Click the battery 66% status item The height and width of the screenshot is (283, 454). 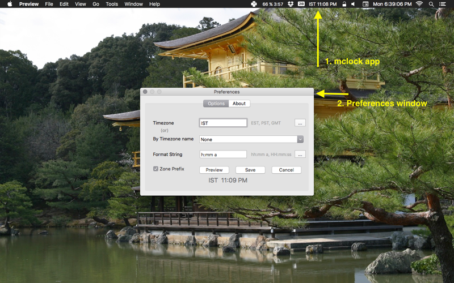point(273,4)
